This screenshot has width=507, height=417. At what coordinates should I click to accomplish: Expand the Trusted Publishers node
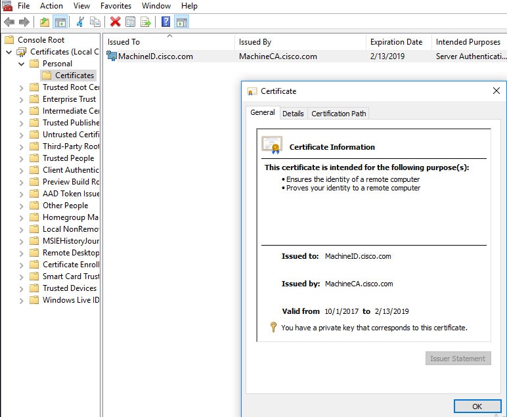[x=21, y=123]
